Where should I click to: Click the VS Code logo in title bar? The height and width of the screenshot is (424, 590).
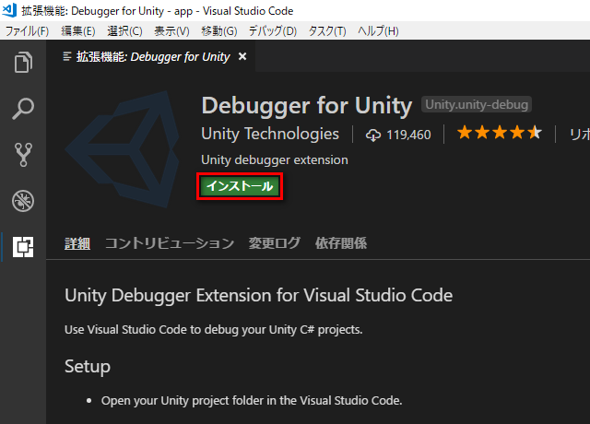(9, 10)
